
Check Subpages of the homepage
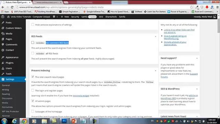pos(33,111)
